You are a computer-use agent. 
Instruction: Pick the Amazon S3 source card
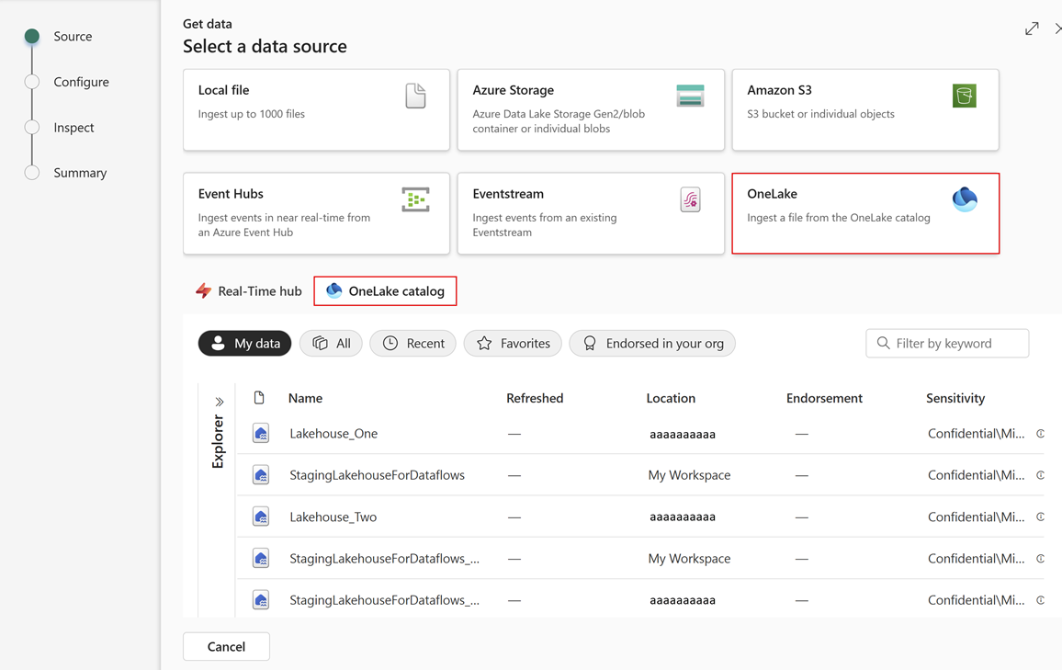(864, 109)
